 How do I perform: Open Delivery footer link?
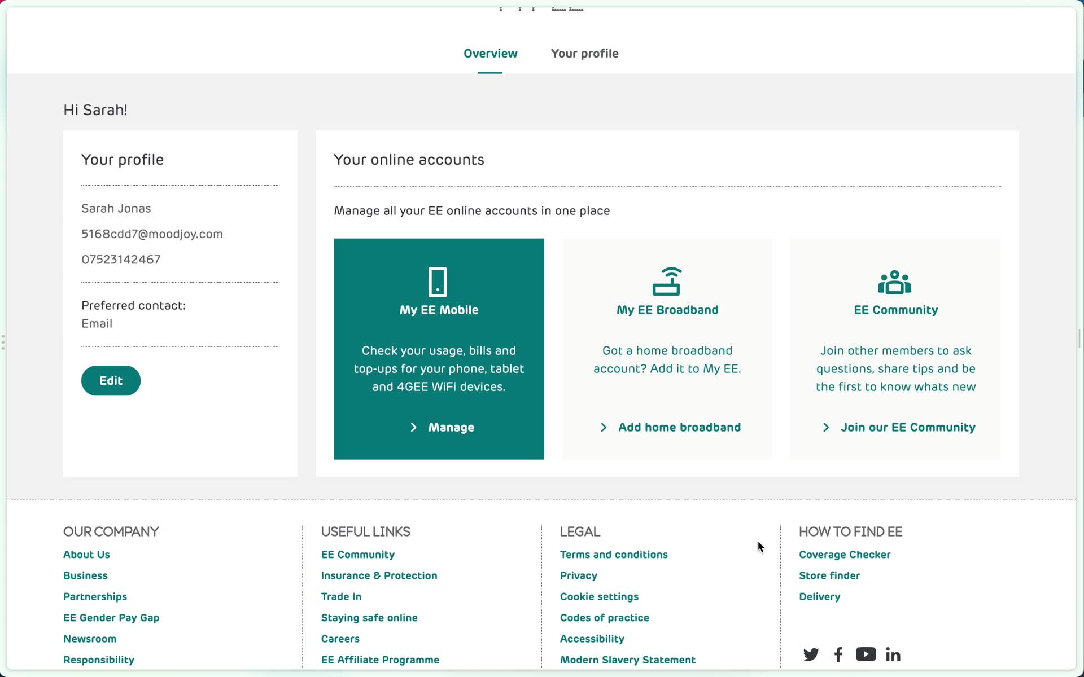(x=819, y=597)
